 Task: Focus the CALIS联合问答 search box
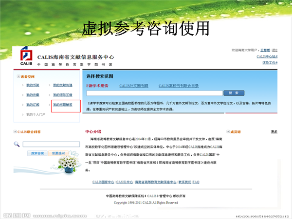pyautogui.click(x=51, y=144)
